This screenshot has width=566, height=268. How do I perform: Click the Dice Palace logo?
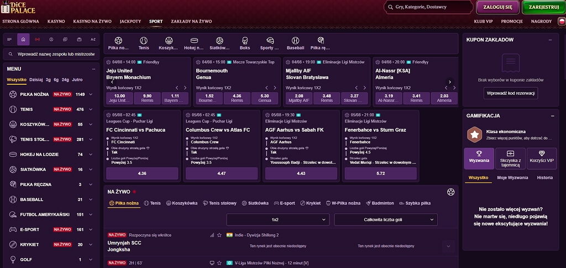point(18,7)
